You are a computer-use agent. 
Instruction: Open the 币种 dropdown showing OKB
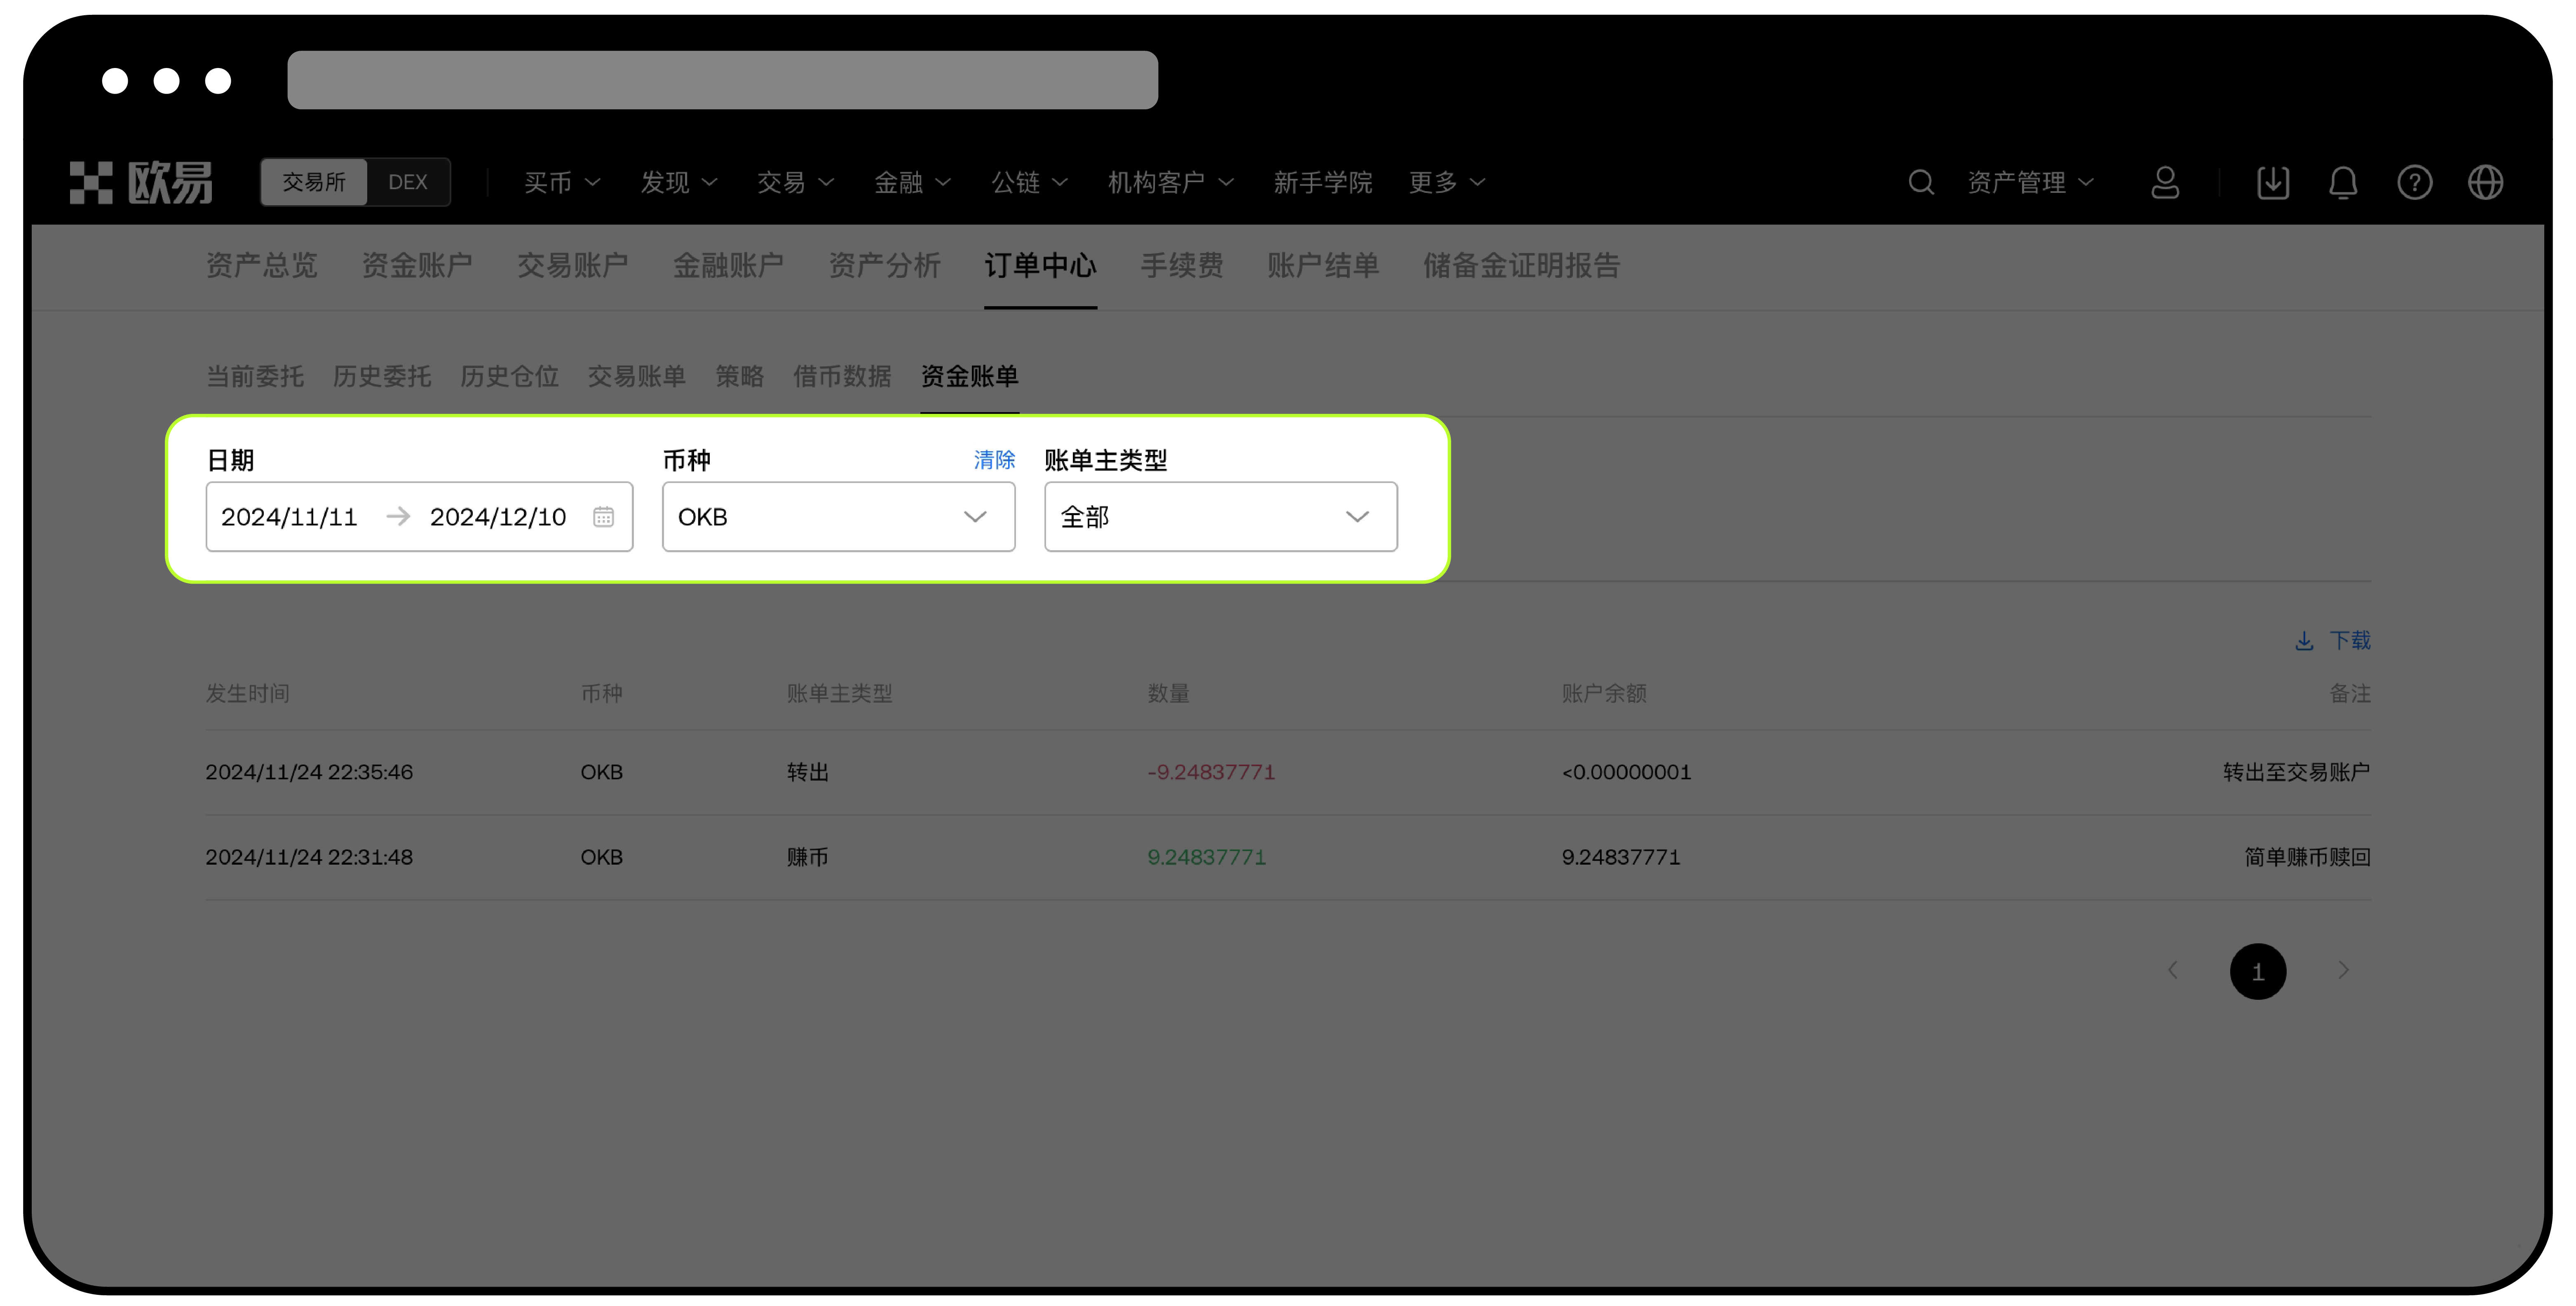838,516
